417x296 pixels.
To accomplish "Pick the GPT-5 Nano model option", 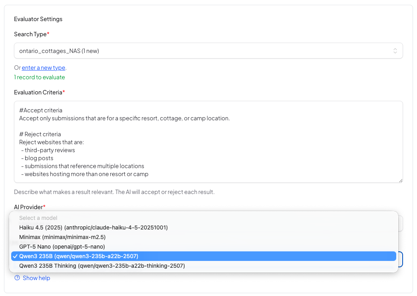I will tap(203, 247).
